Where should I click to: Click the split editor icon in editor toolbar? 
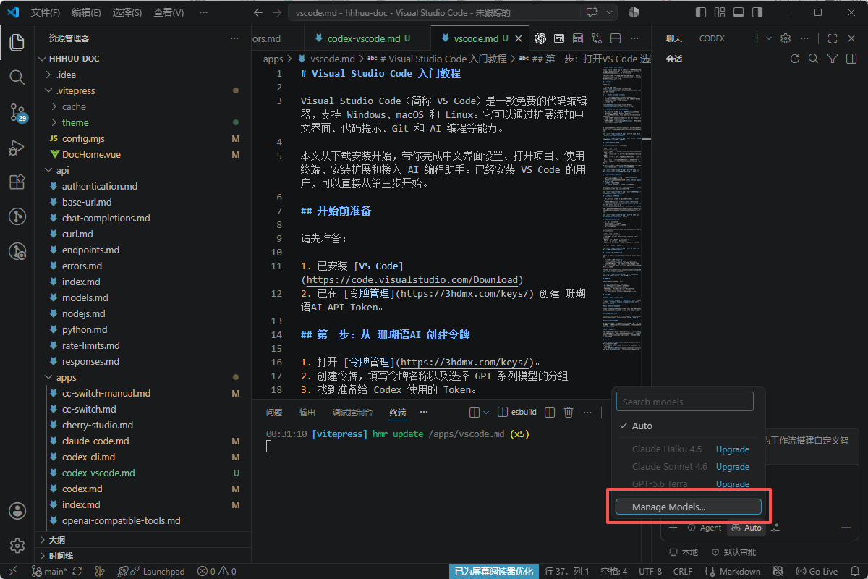click(616, 38)
